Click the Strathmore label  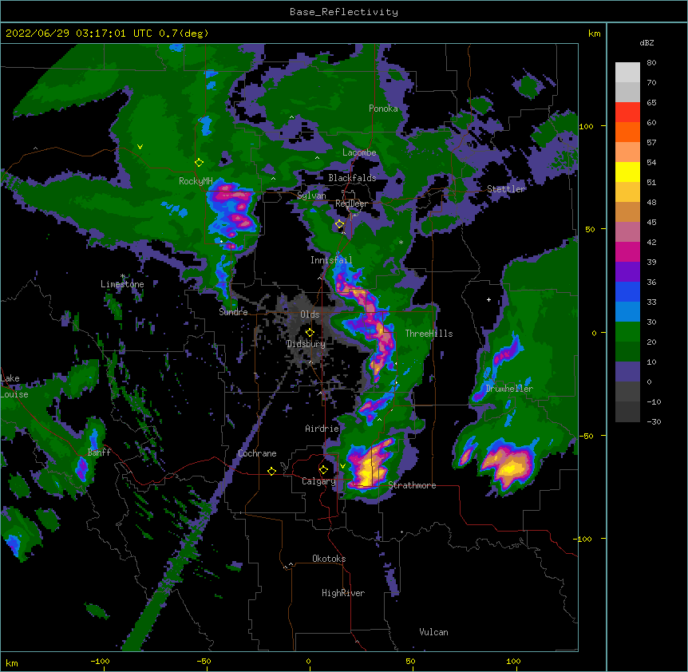point(412,485)
